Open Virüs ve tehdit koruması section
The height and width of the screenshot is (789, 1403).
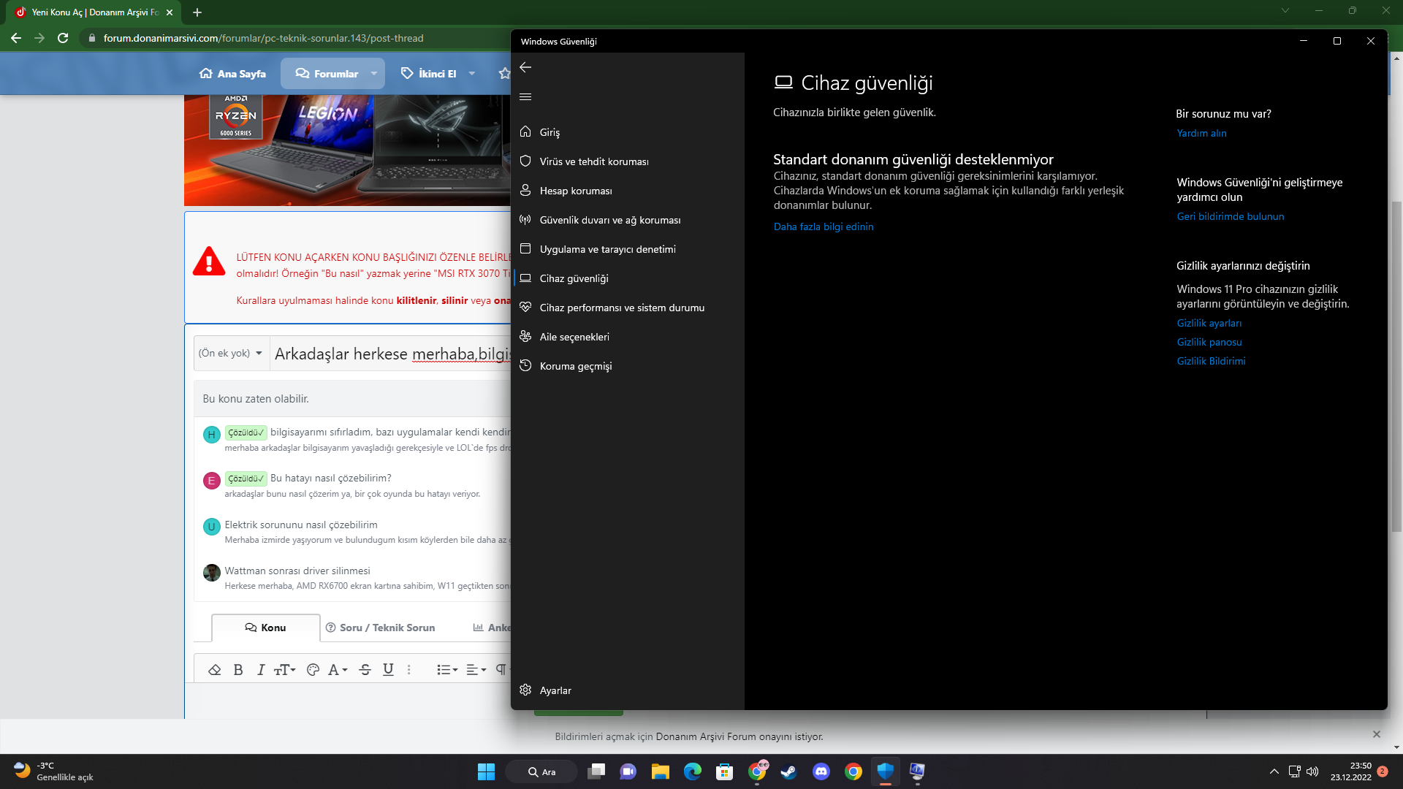(593, 161)
